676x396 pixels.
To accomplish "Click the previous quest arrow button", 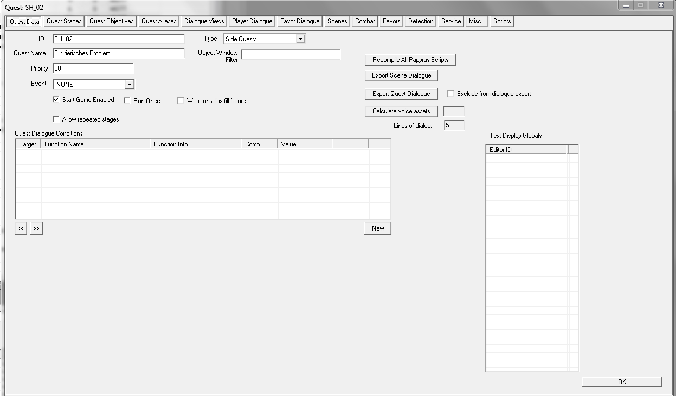I will point(21,228).
